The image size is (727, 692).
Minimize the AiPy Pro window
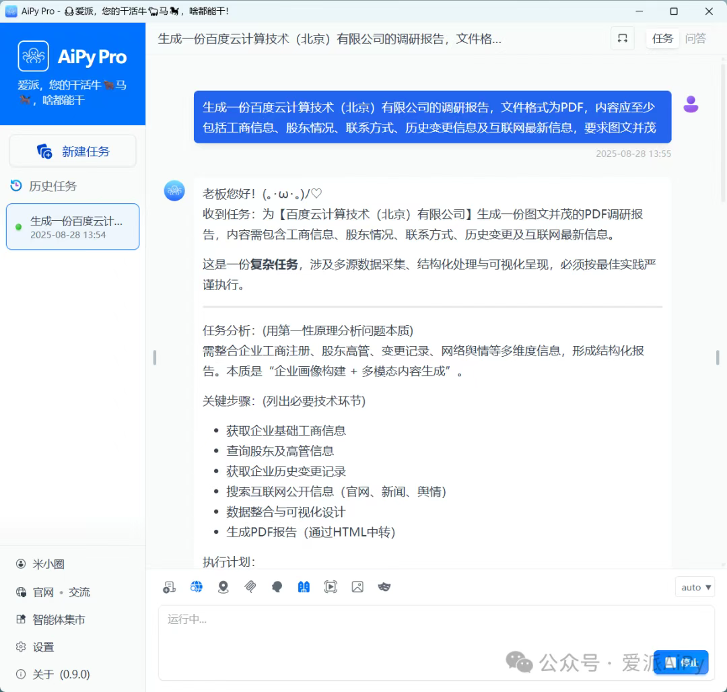[639, 11]
